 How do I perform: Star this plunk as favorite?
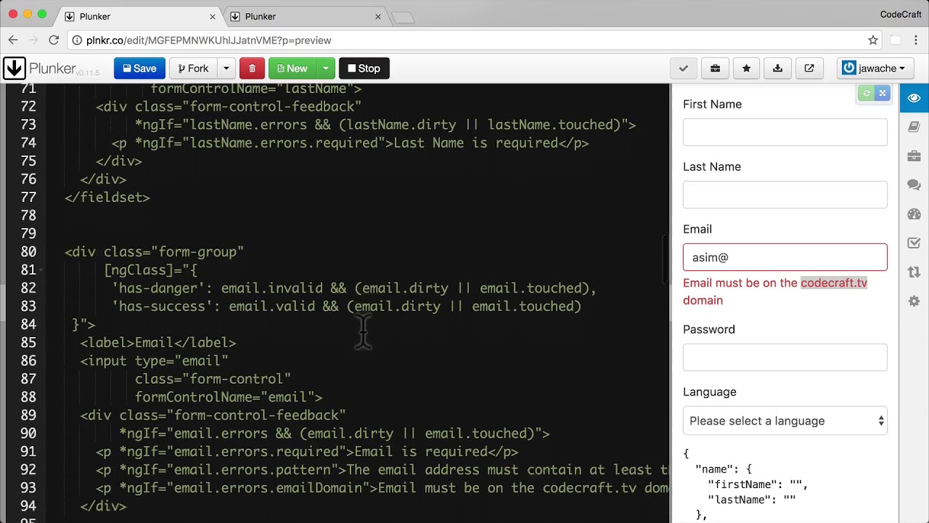[x=746, y=68]
